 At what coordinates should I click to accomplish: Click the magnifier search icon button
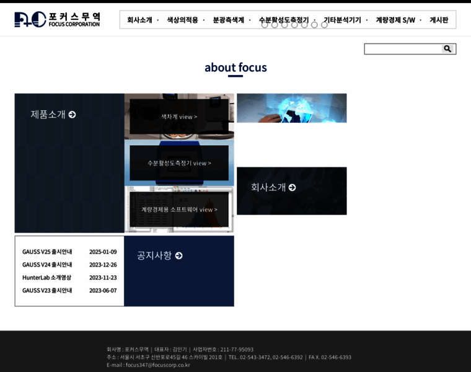[x=447, y=49]
